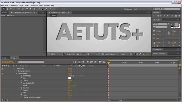Select the Puppet Pin tool

click(x=51, y=9)
